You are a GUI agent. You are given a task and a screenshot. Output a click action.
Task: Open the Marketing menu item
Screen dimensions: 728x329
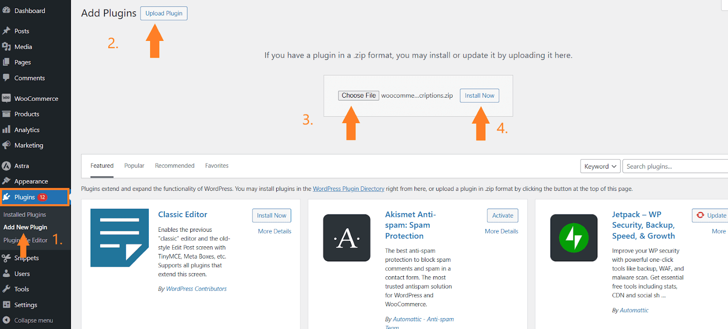[29, 145]
